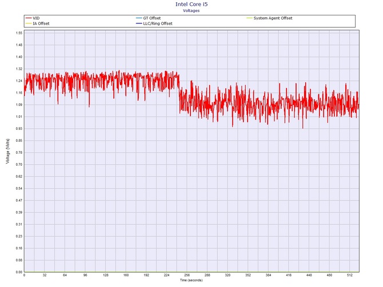Click the 0.31 voltage tick label

click(19, 224)
